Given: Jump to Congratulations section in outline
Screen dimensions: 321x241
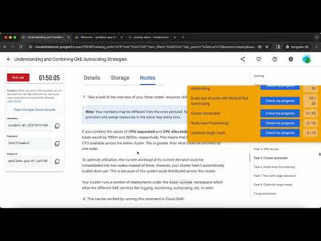Looking at the screenshot, I should [x=265, y=193].
